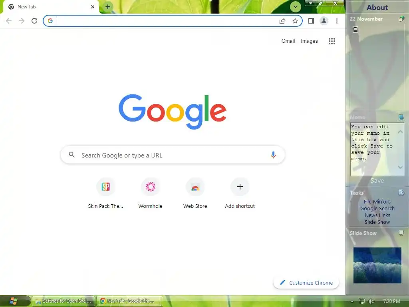Open the Chrome three-dot menu
The height and width of the screenshot is (307, 409).
pos(337,21)
